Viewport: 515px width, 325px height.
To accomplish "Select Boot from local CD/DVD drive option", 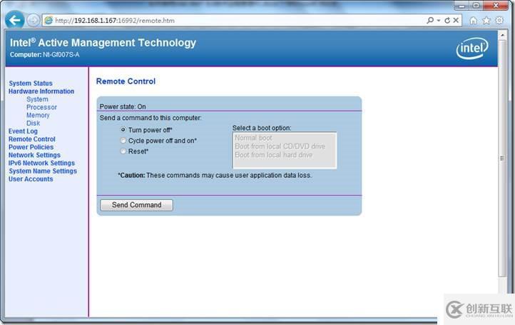I will (x=280, y=146).
